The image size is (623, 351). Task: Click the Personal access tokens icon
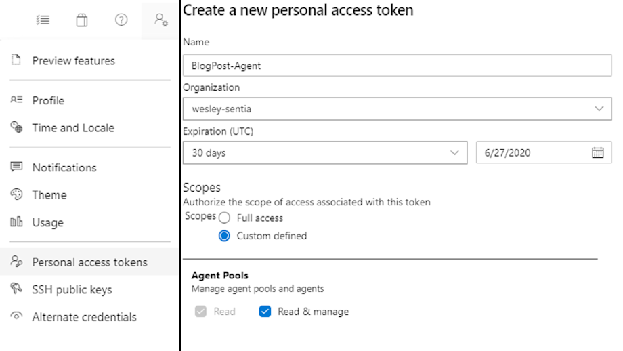pyautogui.click(x=16, y=262)
